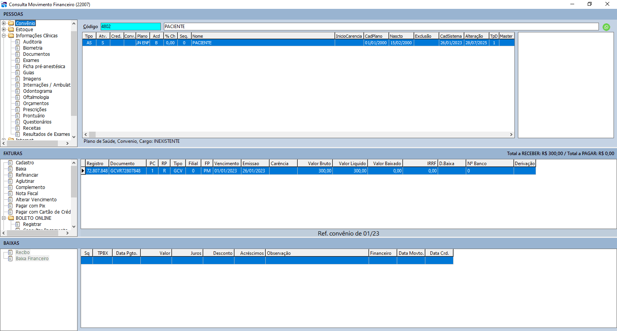Open Refinanciar in Faturas tree
This screenshot has width=617, height=331.
27,175
